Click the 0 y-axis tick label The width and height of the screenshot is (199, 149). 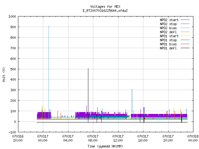point(15,122)
